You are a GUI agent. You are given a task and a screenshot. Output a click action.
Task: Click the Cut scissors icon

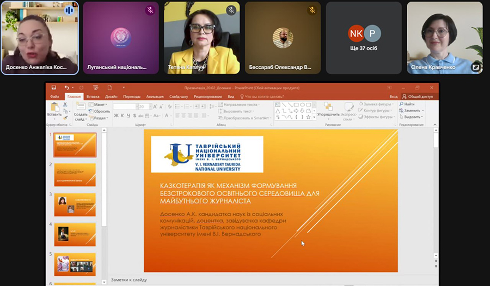[x=65, y=104]
